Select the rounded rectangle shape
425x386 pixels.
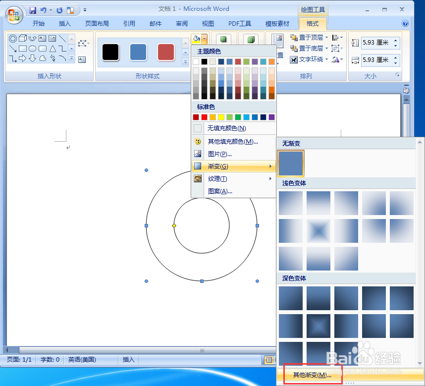click(x=43, y=49)
